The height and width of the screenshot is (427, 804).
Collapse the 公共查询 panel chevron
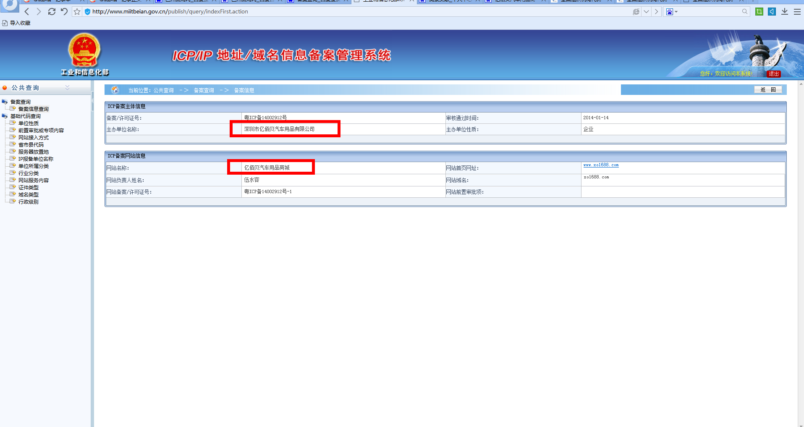(x=67, y=88)
